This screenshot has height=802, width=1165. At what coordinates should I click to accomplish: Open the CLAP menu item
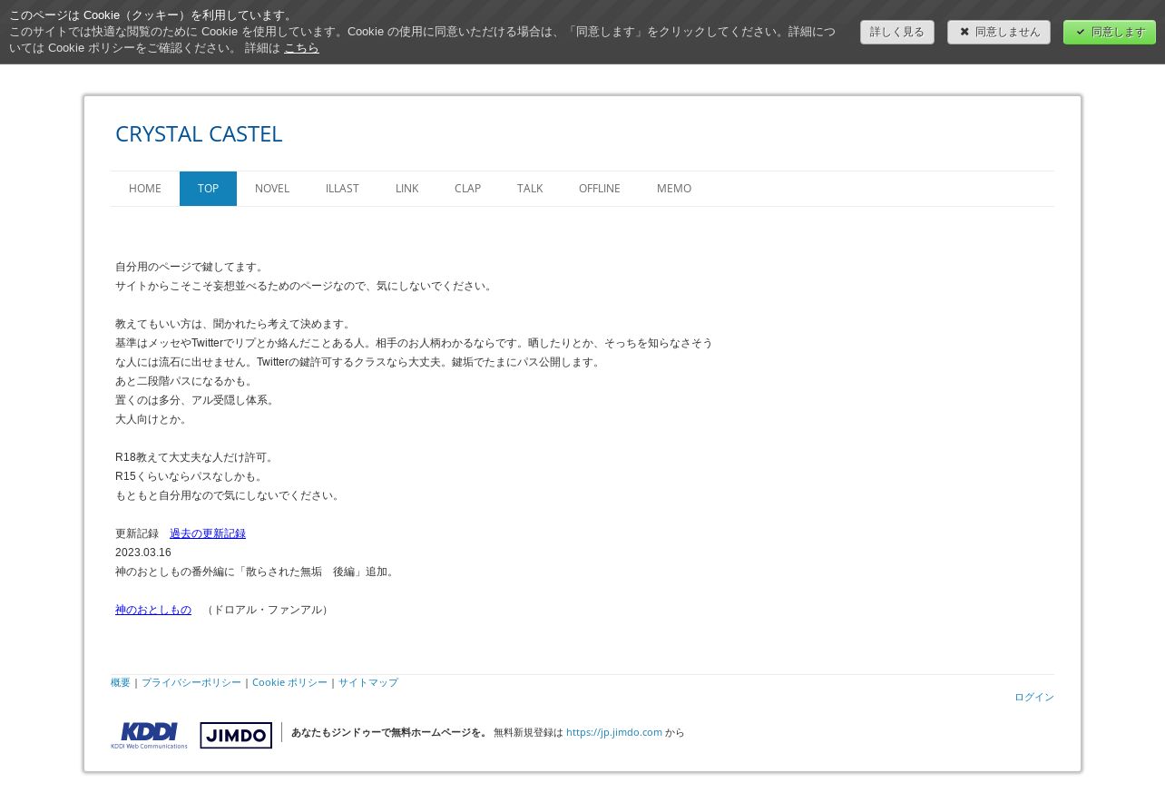(467, 189)
